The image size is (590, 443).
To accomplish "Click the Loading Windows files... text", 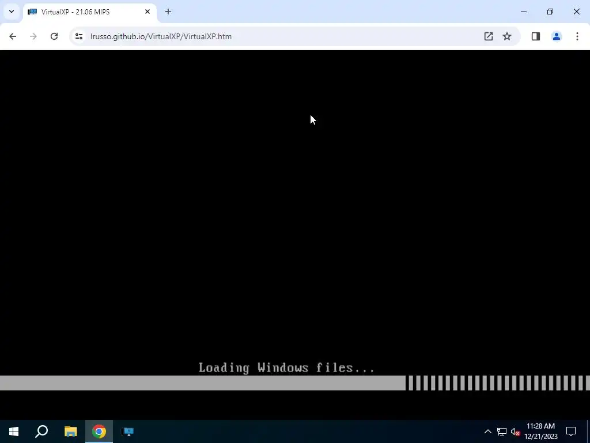I will (x=286, y=367).
